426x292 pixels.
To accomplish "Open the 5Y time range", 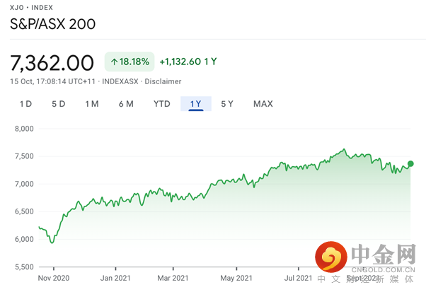I will pyautogui.click(x=227, y=105).
